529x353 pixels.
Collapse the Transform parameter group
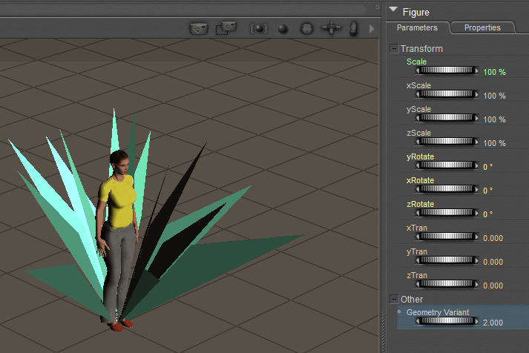tap(393, 49)
